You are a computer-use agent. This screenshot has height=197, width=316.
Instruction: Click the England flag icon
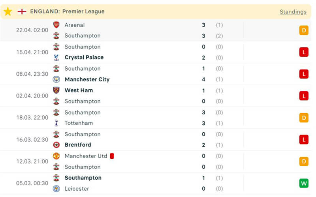[22, 11]
